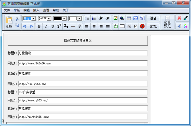Open the 插入 menu

pyautogui.click(x=36, y=10)
